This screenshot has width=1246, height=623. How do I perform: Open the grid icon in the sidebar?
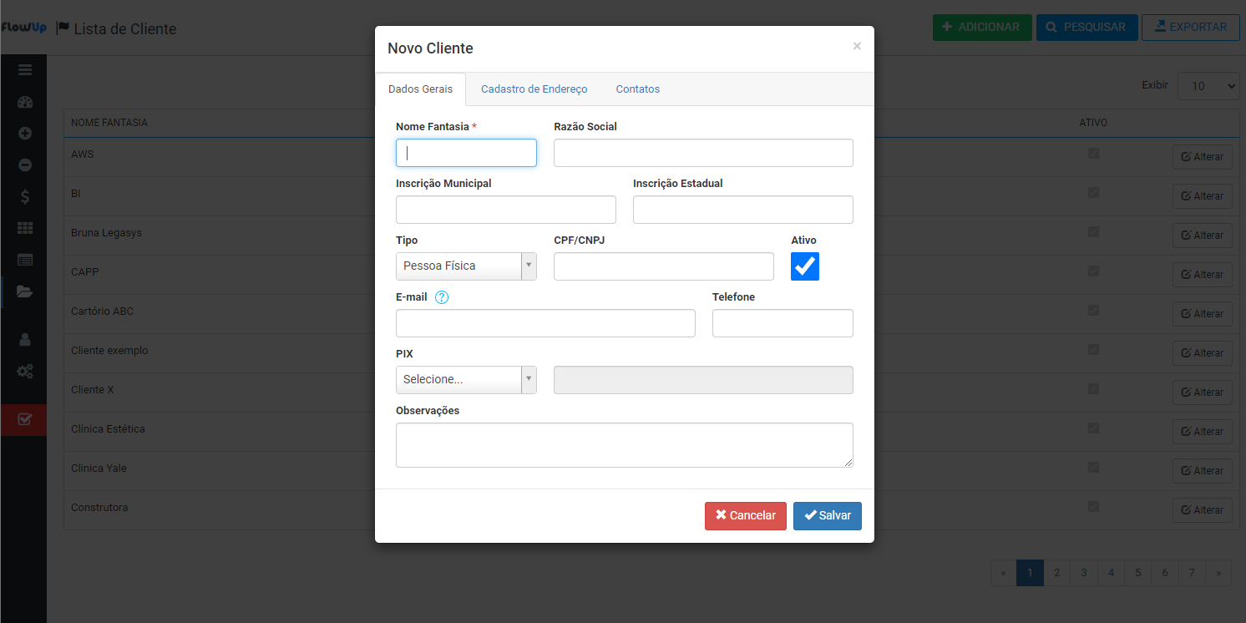point(24,228)
